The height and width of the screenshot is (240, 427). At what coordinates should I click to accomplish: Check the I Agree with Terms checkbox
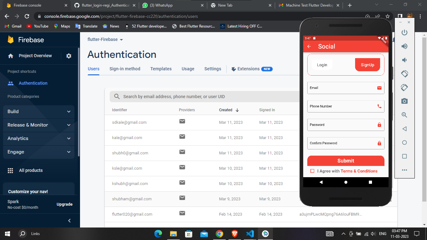312,171
